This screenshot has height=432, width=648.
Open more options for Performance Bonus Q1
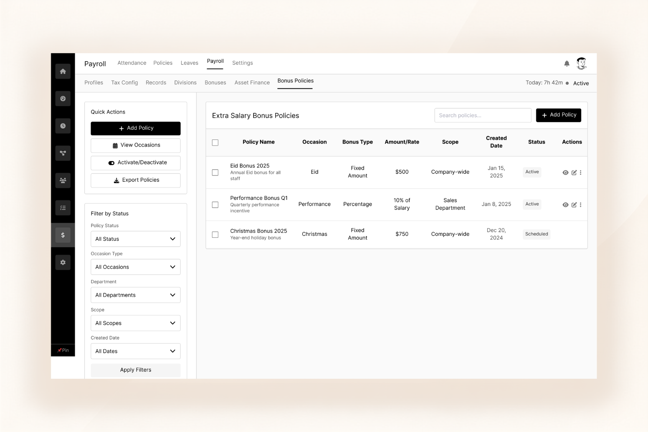[580, 205]
